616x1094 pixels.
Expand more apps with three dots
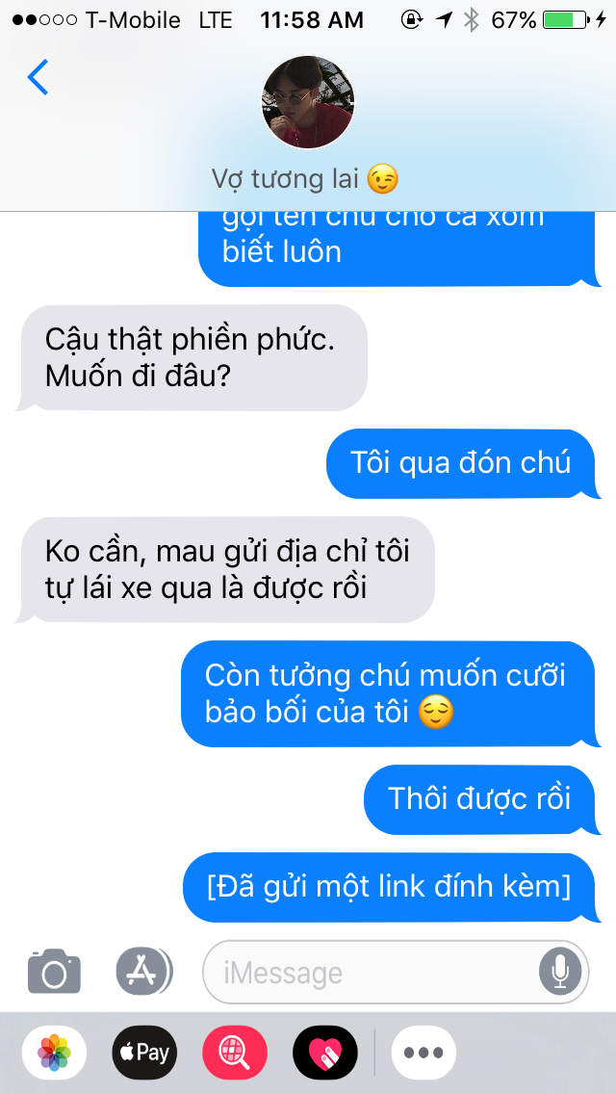pos(423,1053)
